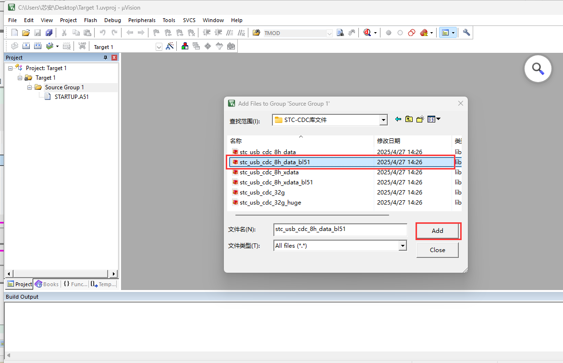Open the Project menu
The height and width of the screenshot is (363, 563).
tap(68, 20)
